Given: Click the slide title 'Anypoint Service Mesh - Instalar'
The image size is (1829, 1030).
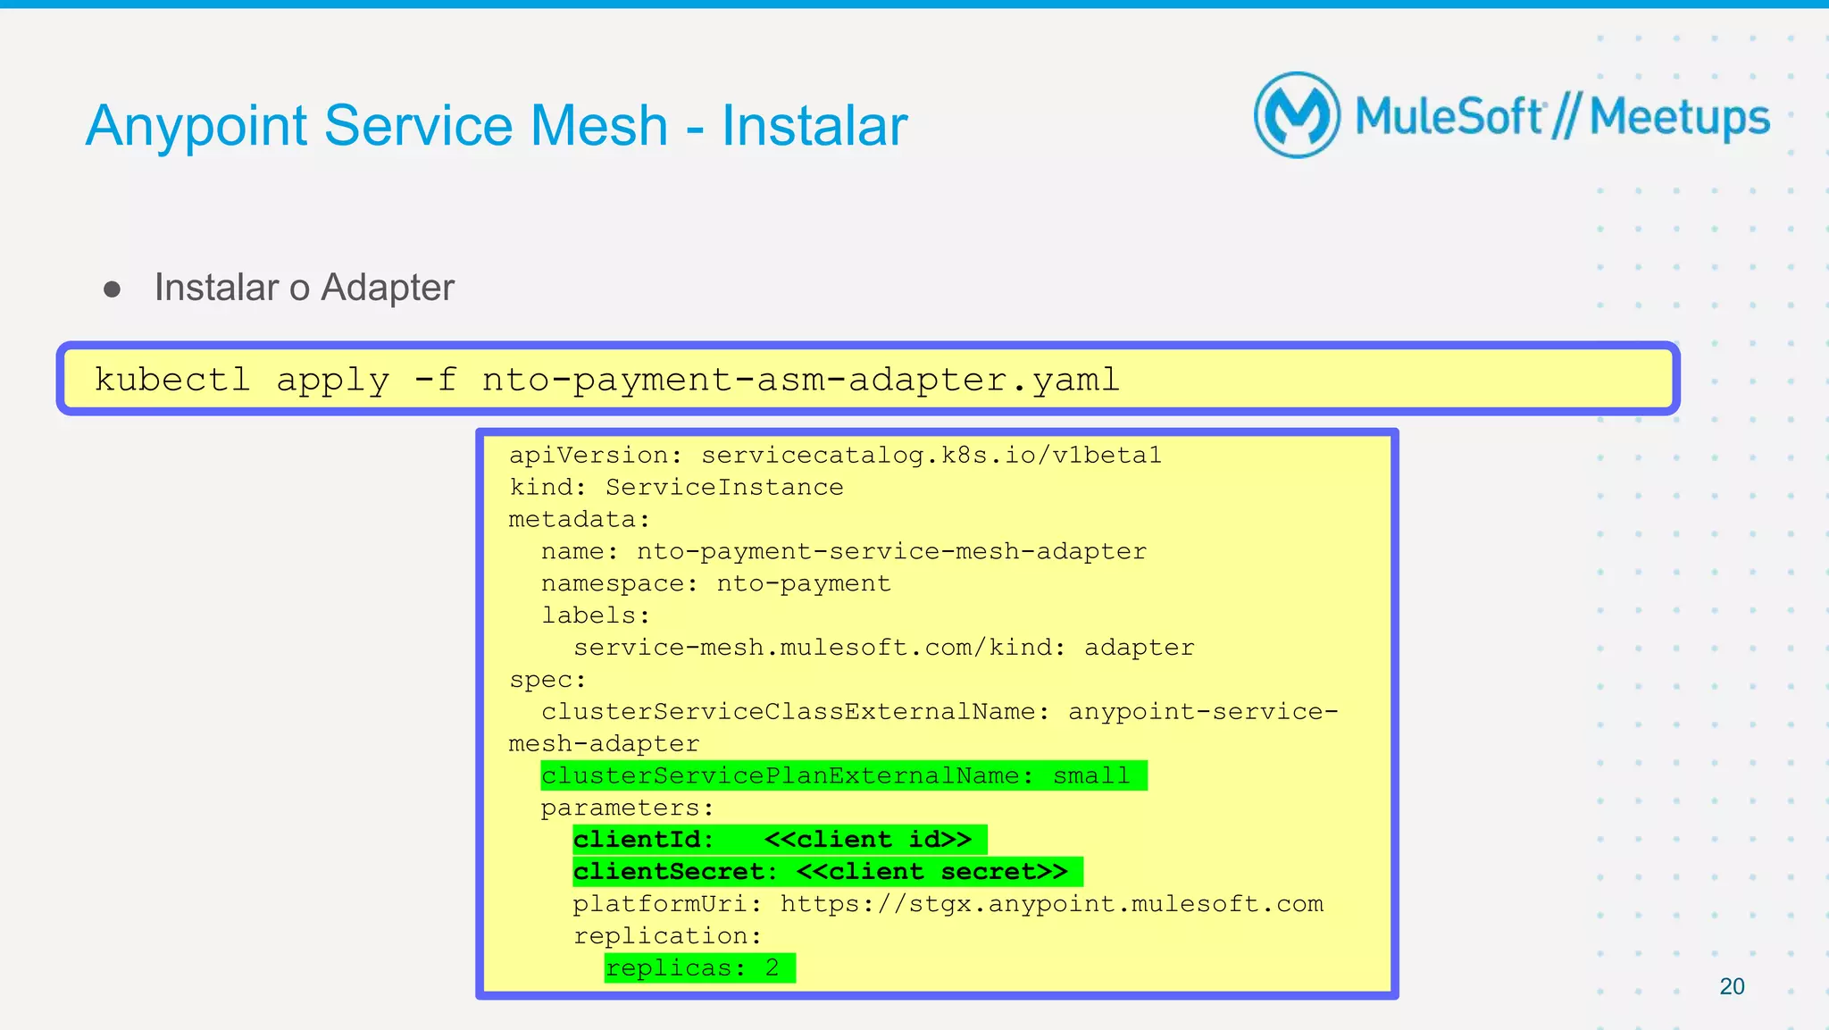Looking at the screenshot, I should click(497, 125).
